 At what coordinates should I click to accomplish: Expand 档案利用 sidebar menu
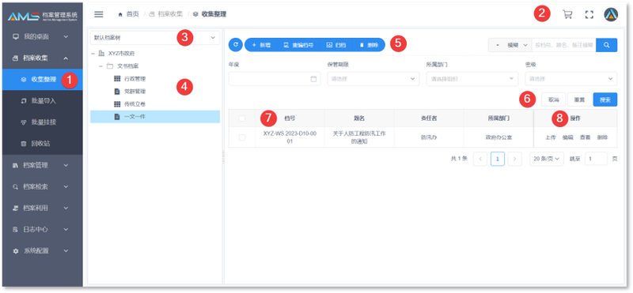43,208
